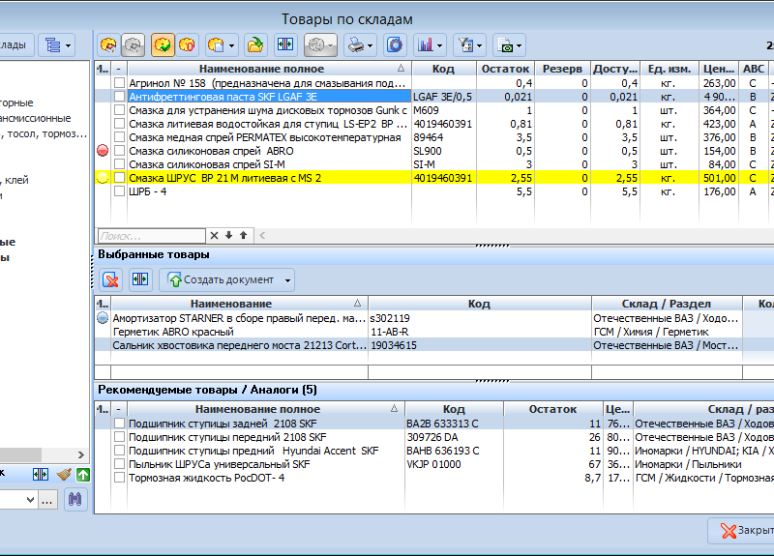Viewport: 774px width, 556px height.
Task: Click the column-width icon in top toolbar
Action: coord(285,44)
